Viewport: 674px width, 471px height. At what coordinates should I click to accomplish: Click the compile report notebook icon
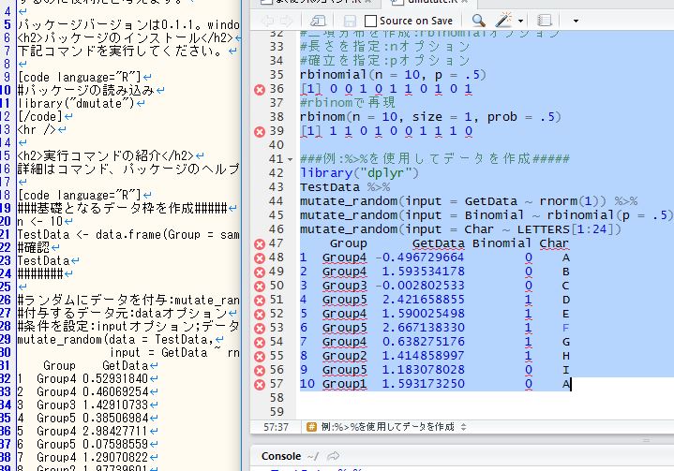pyautogui.click(x=545, y=21)
